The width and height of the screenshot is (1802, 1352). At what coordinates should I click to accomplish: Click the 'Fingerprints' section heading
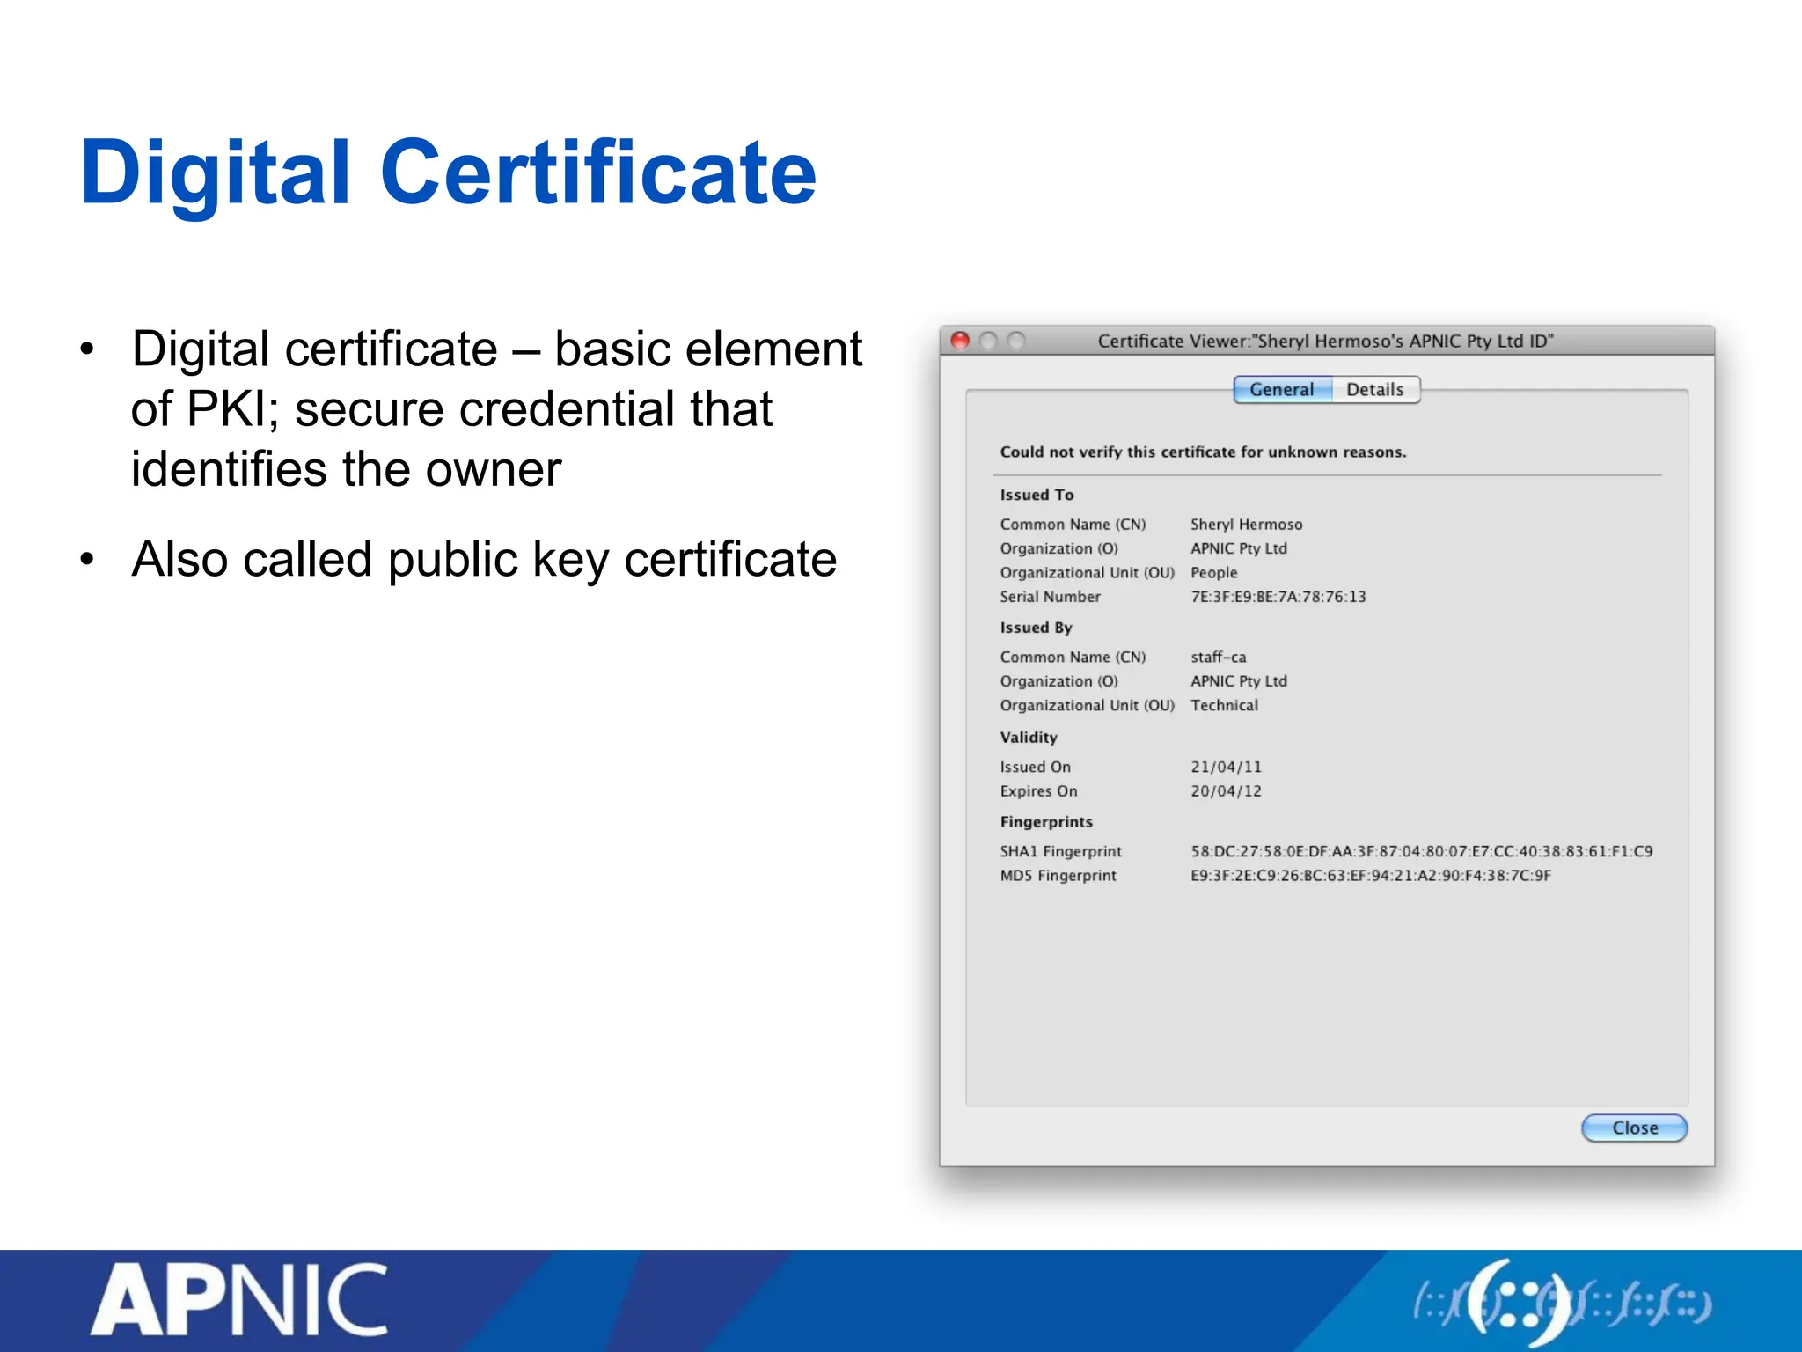coord(1046,822)
